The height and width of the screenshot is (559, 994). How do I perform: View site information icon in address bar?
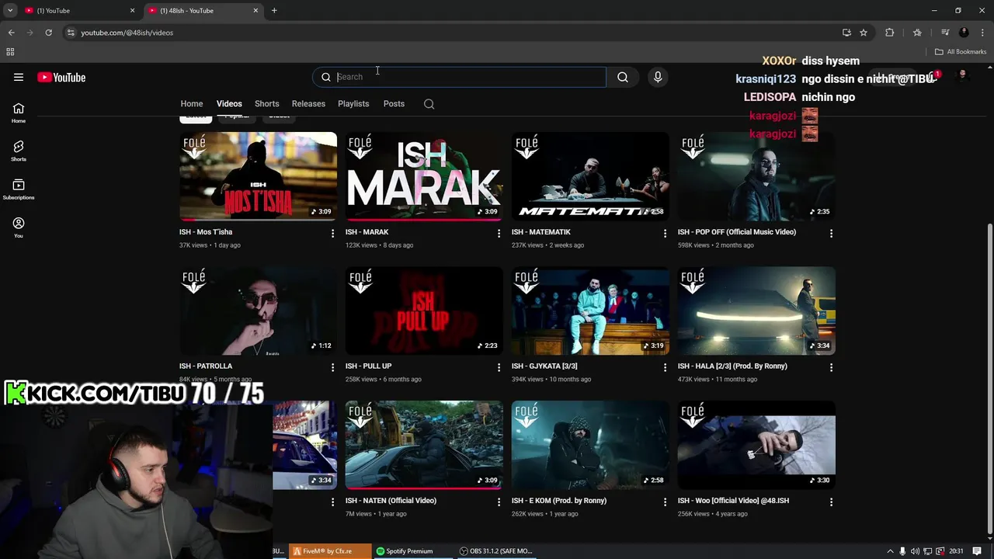point(71,33)
